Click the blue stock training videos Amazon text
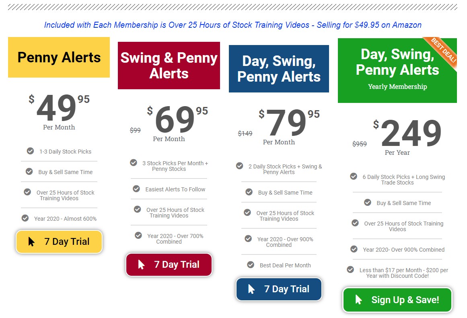The image size is (467, 318). 233,25
